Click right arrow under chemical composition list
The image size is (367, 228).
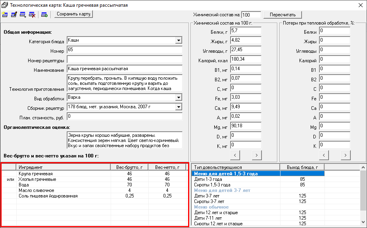256,155
